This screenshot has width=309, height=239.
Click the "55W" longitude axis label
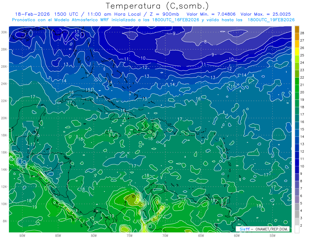pos(272,236)
